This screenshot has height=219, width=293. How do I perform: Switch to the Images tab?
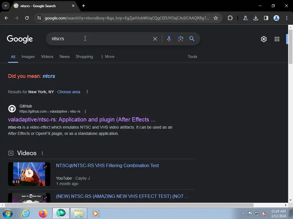[x=28, y=57]
